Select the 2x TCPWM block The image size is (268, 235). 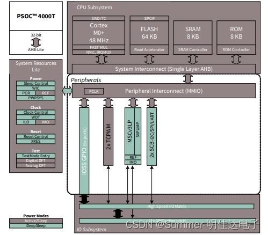pos(108,137)
